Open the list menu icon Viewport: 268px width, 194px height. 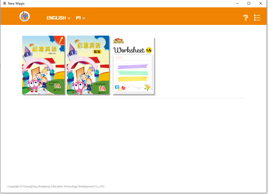(257, 18)
